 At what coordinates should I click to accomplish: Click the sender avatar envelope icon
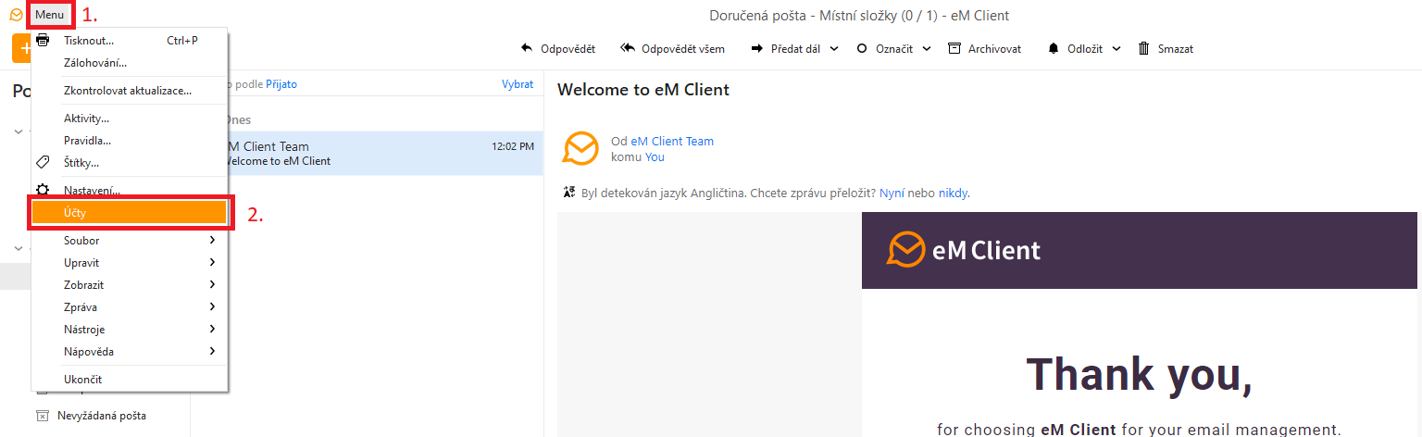pyautogui.click(x=581, y=148)
